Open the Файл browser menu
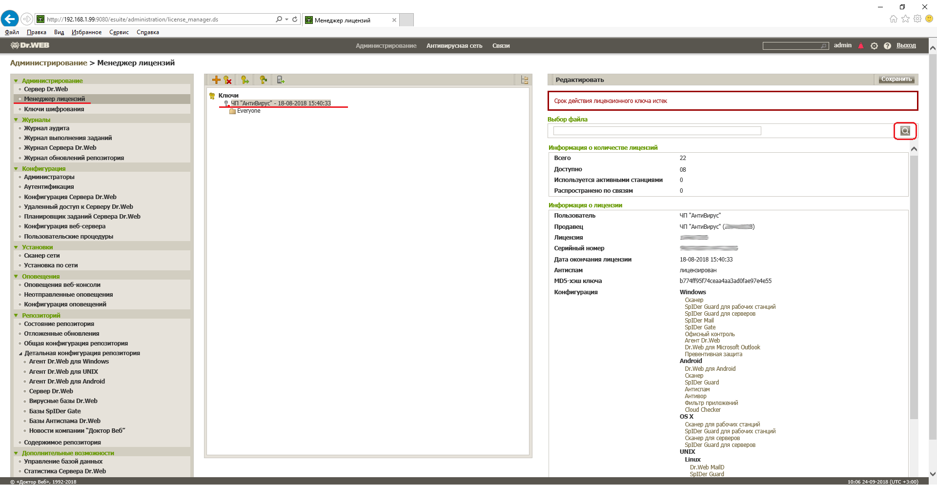Screen dimensions: 937x485 (12, 32)
